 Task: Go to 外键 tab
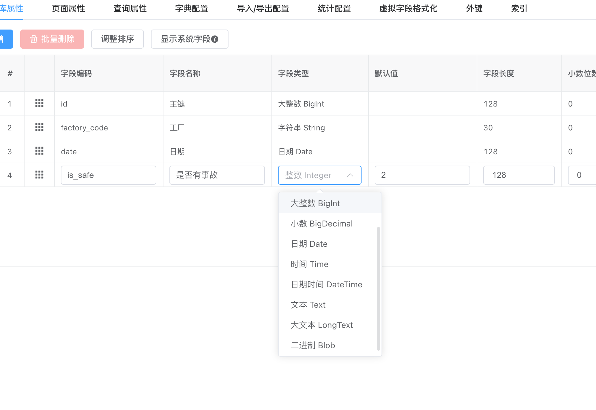[x=474, y=9]
